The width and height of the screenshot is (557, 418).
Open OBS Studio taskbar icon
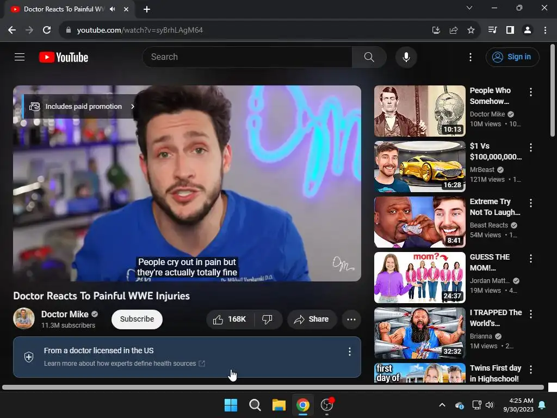tap(327, 405)
